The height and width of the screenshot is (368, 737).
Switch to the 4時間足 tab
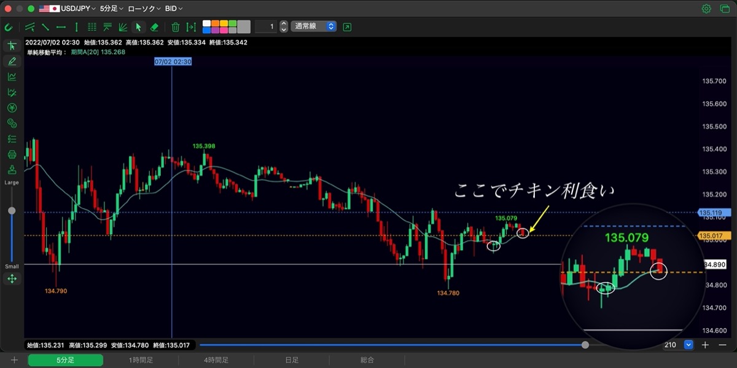(x=216, y=360)
